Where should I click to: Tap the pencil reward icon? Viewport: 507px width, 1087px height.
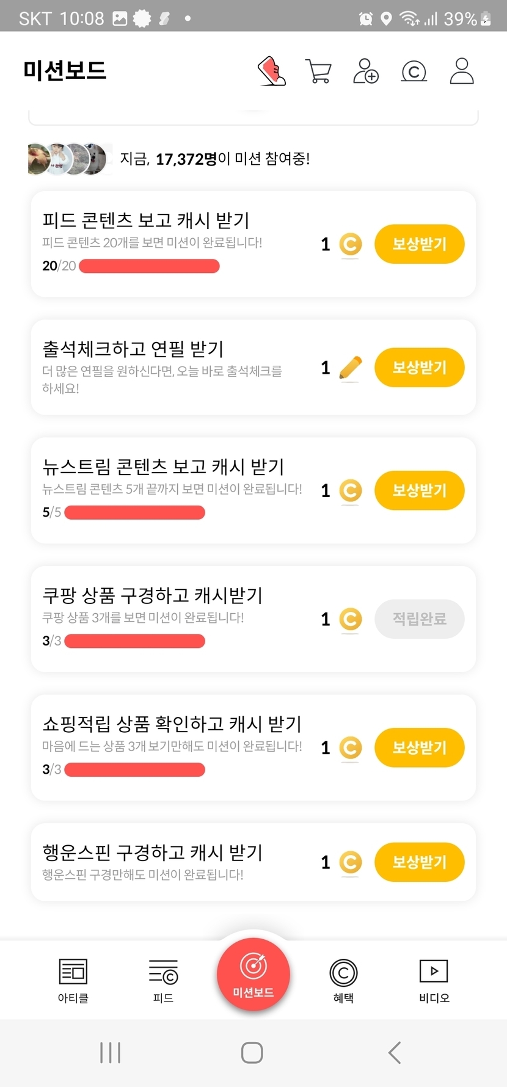(x=350, y=368)
